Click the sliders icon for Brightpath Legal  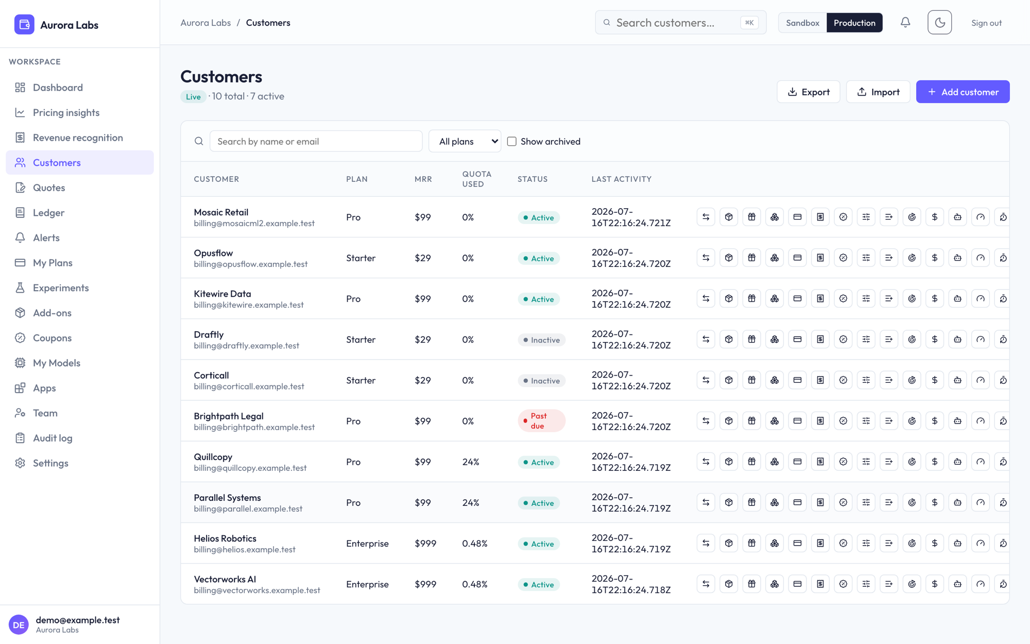[866, 420]
